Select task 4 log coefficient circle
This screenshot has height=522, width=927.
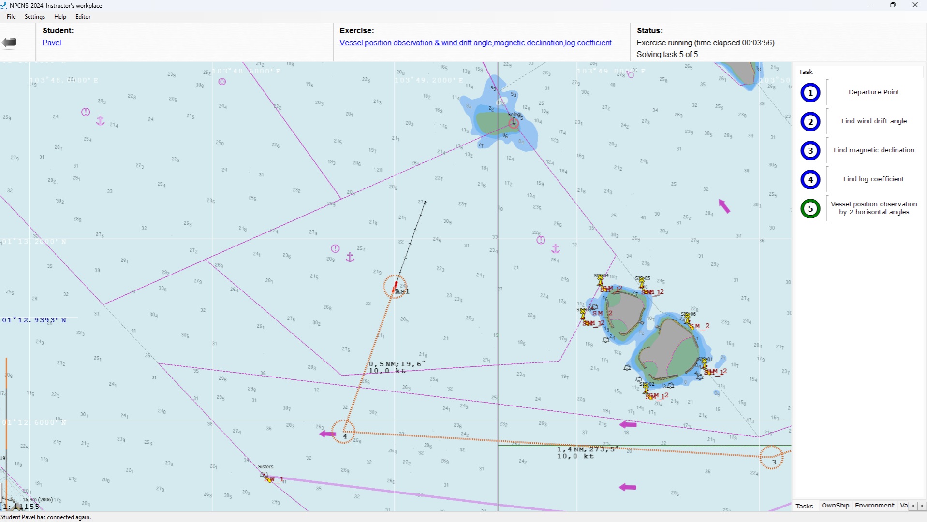click(x=810, y=180)
